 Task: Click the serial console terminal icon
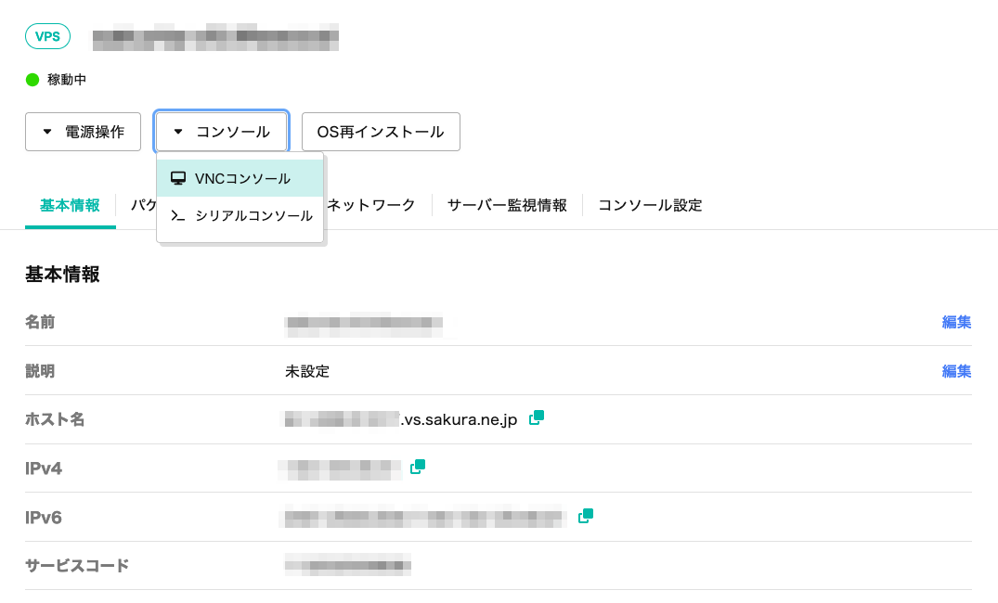click(178, 215)
